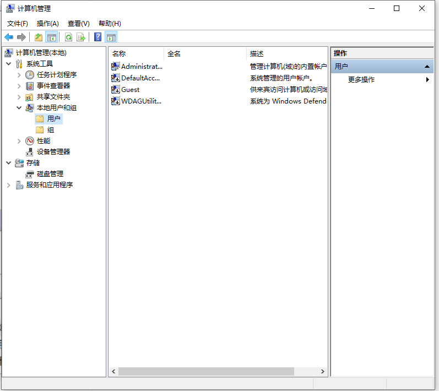
Task: Click the 磁盘管理 disk icon
Action: pyautogui.click(x=29, y=174)
